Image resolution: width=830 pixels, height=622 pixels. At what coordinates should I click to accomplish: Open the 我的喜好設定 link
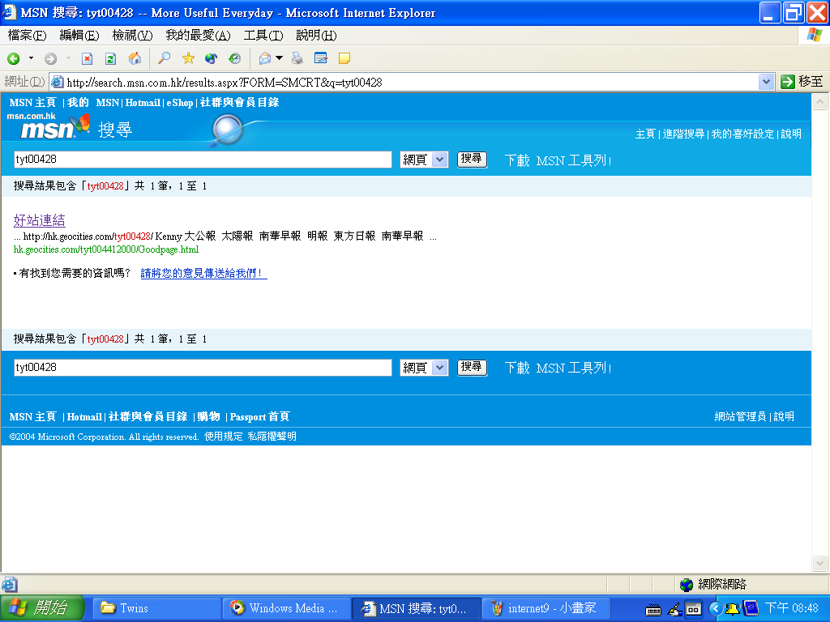click(742, 134)
